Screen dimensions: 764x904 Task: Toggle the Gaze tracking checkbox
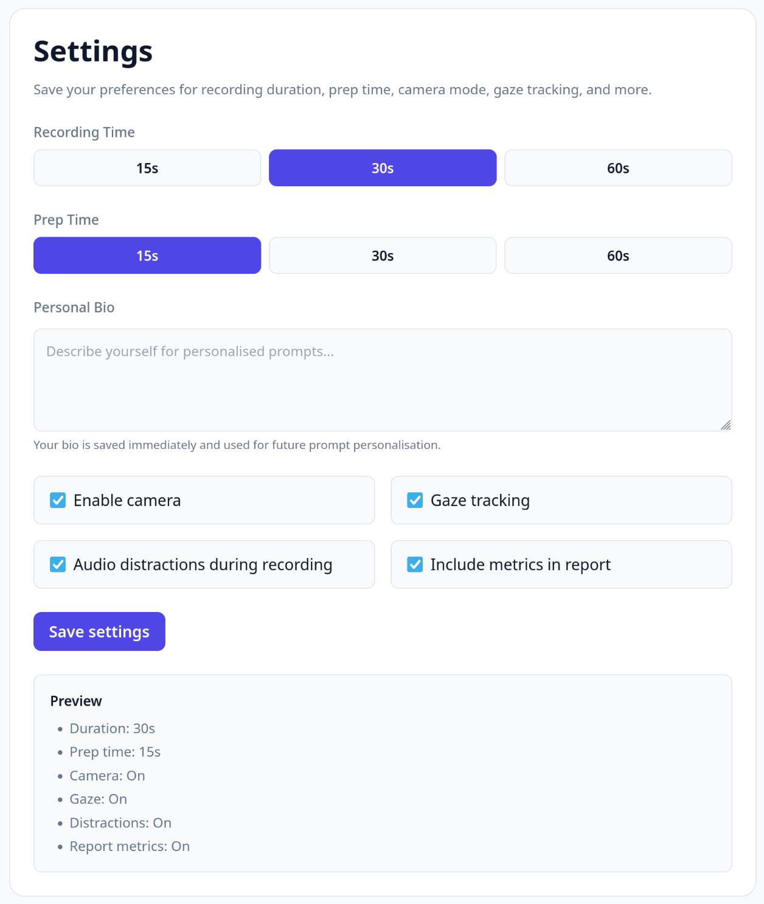(x=415, y=500)
